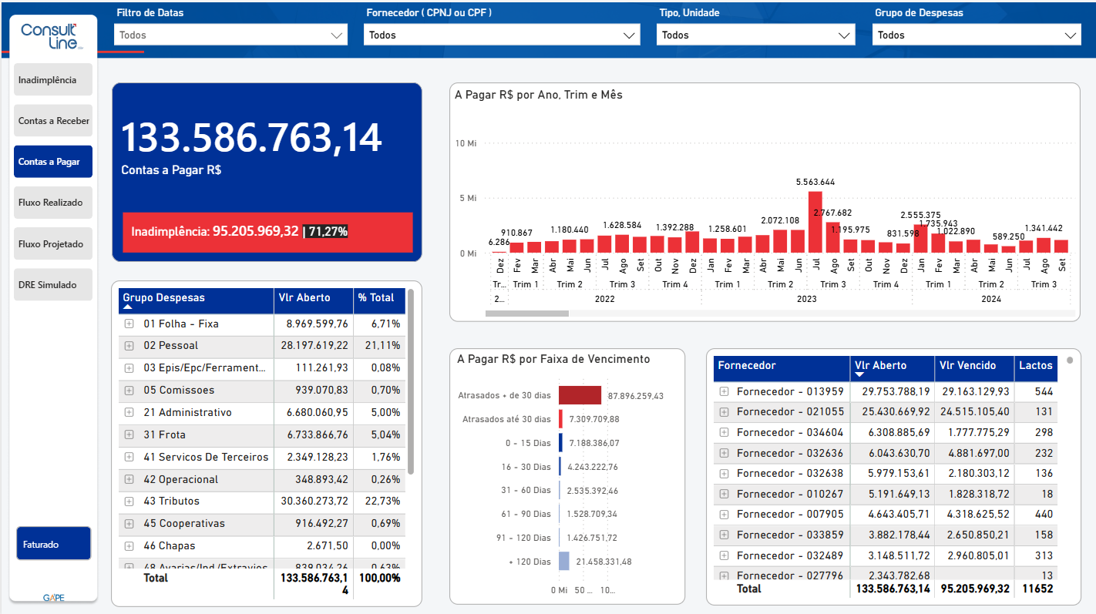Image resolution: width=1096 pixels, height=614 pixels.
Task: Expand the 31 Frota row
Action: click(129, 435)
